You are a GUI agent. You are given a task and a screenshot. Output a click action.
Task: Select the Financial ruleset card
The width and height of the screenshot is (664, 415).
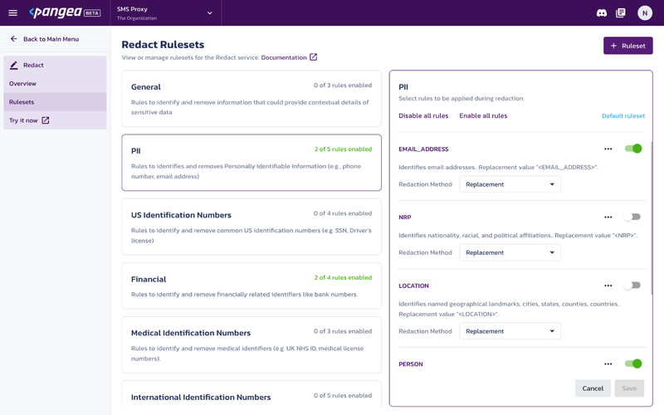(251, 286)
